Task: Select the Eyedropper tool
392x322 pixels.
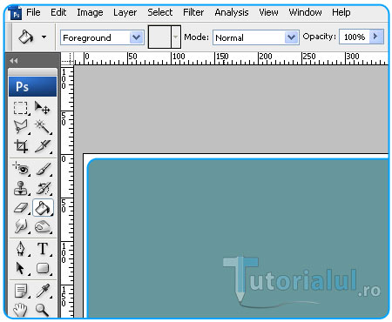Action: point(43,291)
